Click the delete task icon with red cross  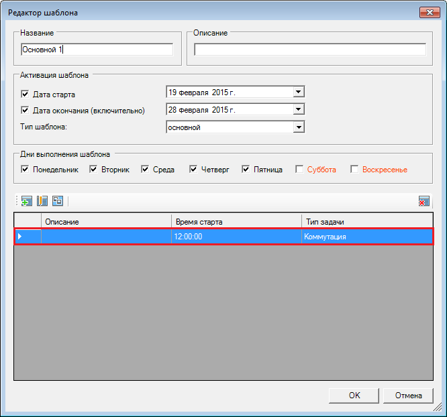[x=424, y=201]
